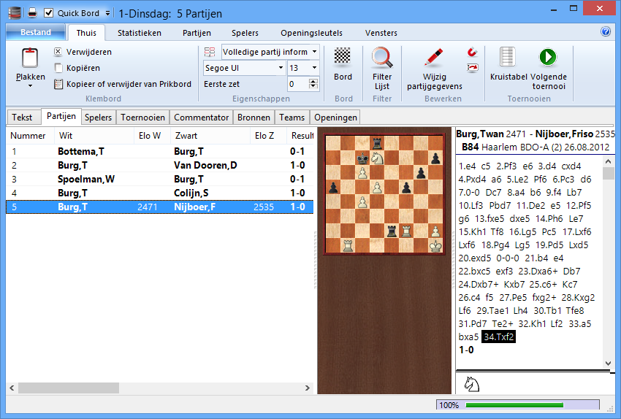Click the notation scroll up arrow
Screen dimensions: 621x419
(x=608, y=161)
